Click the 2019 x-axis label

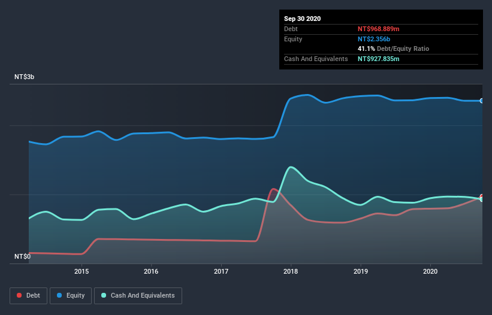coord(361,271)
